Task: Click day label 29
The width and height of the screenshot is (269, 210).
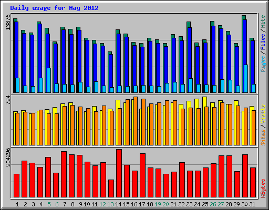Action: pos(236,204)
